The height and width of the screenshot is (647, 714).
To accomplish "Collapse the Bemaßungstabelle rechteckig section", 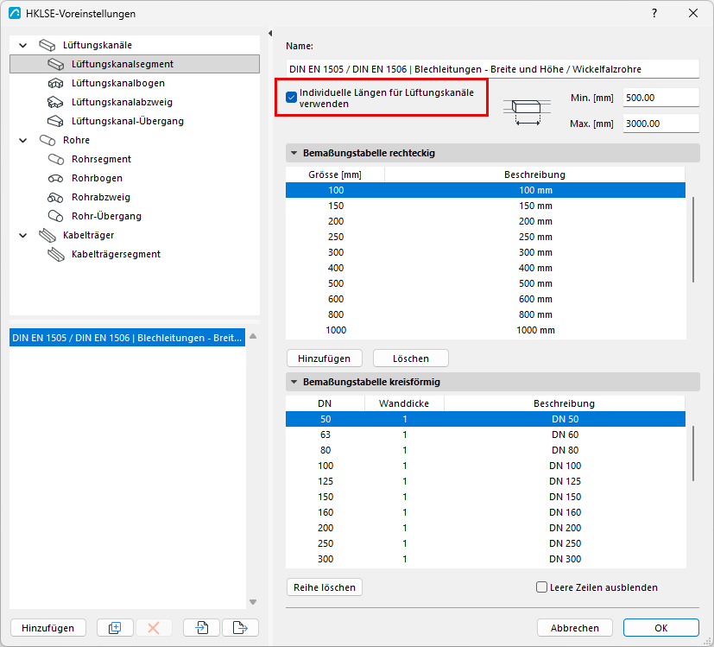I will coord(294,153).
